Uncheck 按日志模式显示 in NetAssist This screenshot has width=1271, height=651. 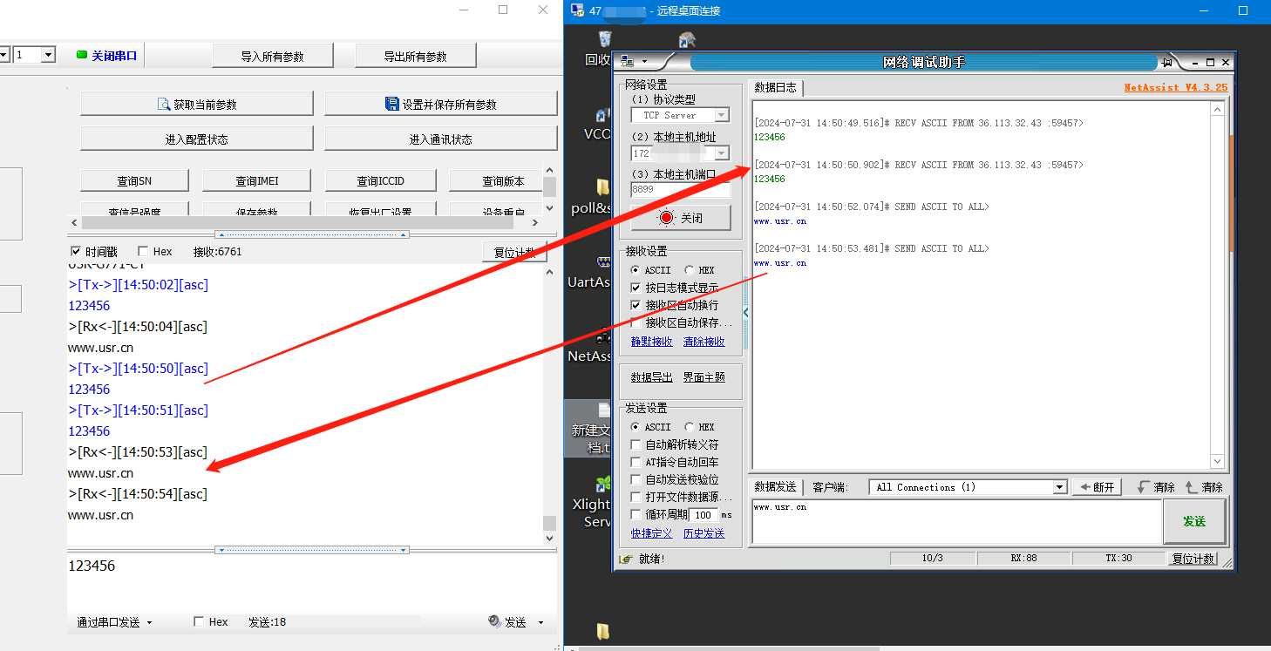click(635, 288)
